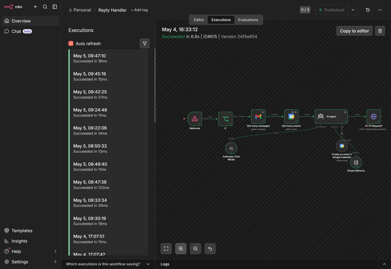The image size is (391, 269).
Task: Click the Published status button
Action: [332, 10]
